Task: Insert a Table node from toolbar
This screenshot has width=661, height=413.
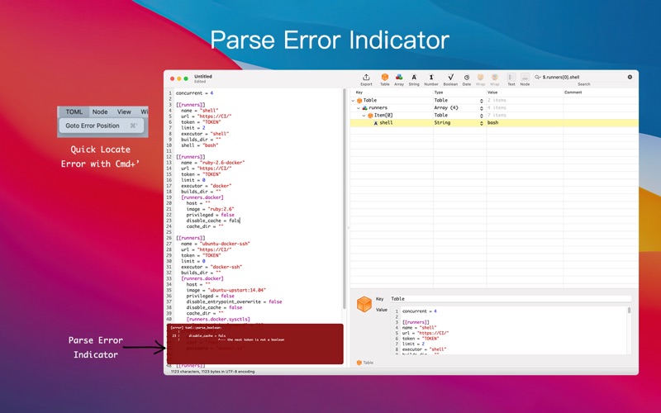Action: pos(385,78)
